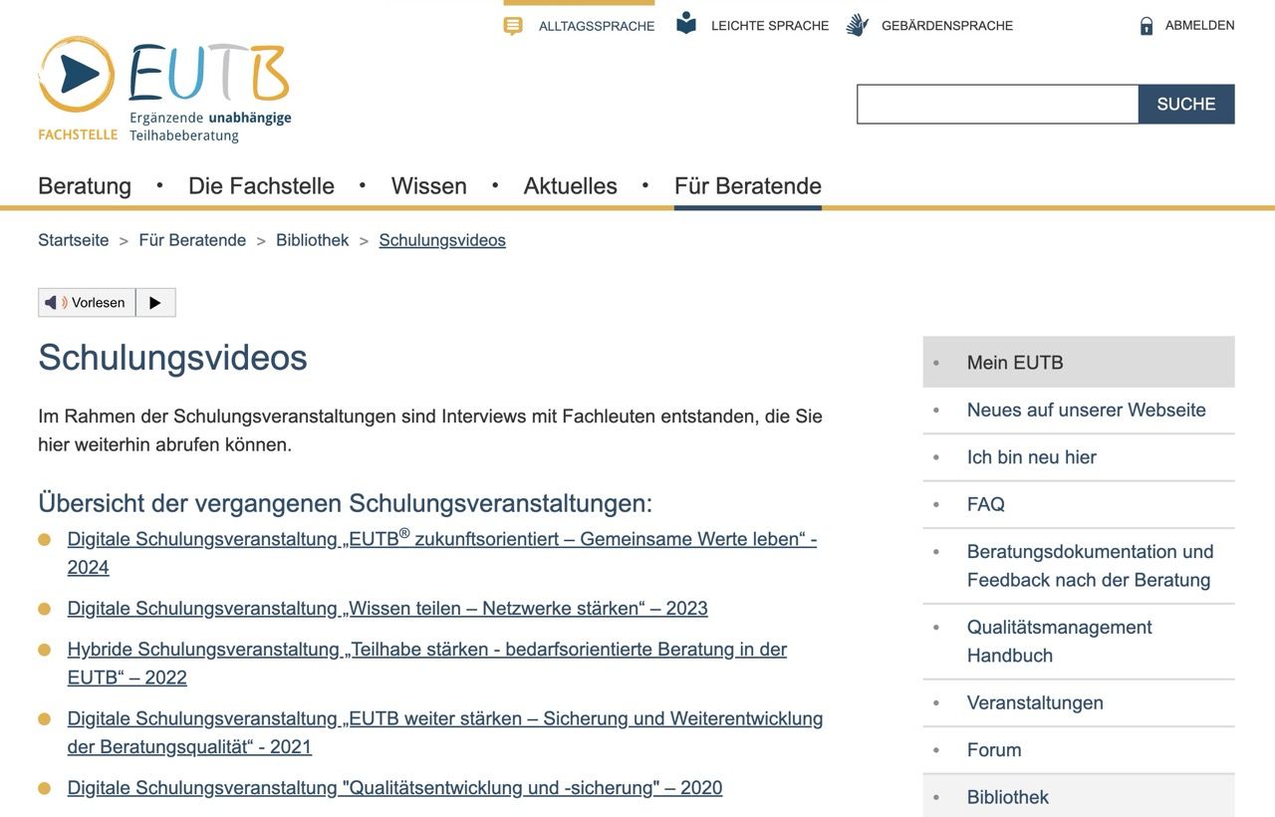
Task: Open the Beratung main menu item
Action: click(x=85, y=186)
